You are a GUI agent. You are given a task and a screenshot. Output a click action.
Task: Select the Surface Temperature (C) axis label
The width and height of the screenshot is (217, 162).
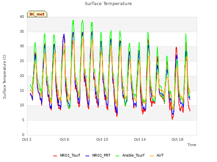pyautogui.click(x=4, y=77)
